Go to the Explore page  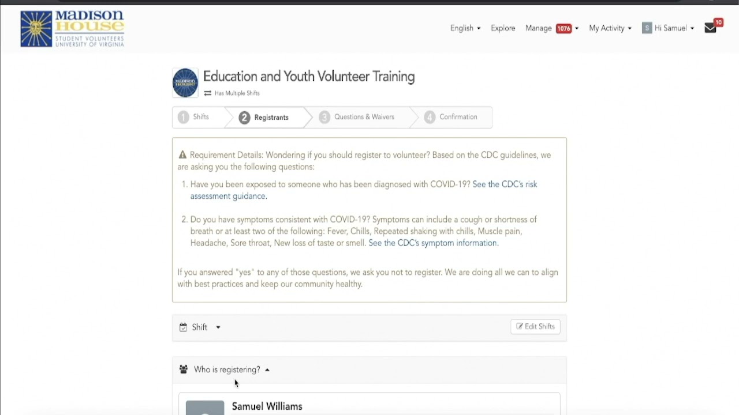tap(503, 28)
